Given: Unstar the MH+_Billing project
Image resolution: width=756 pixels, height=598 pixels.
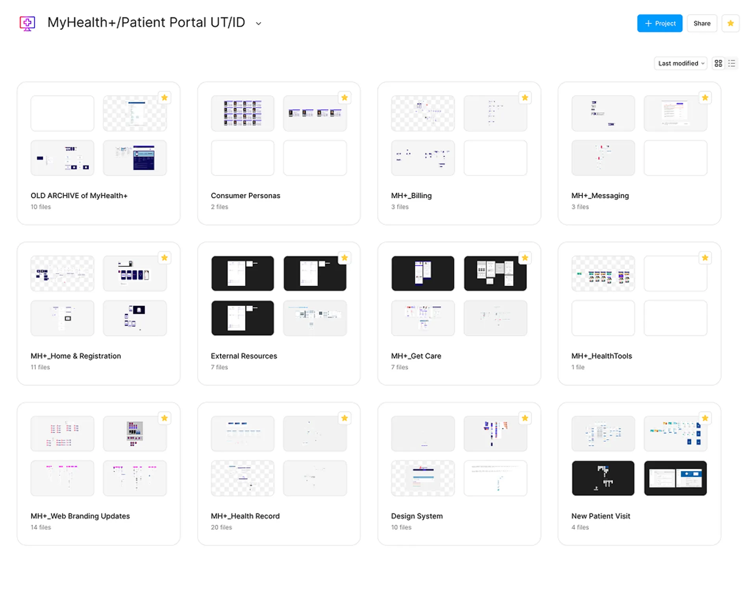Looking at the screenshot, I should click(525, 98).
